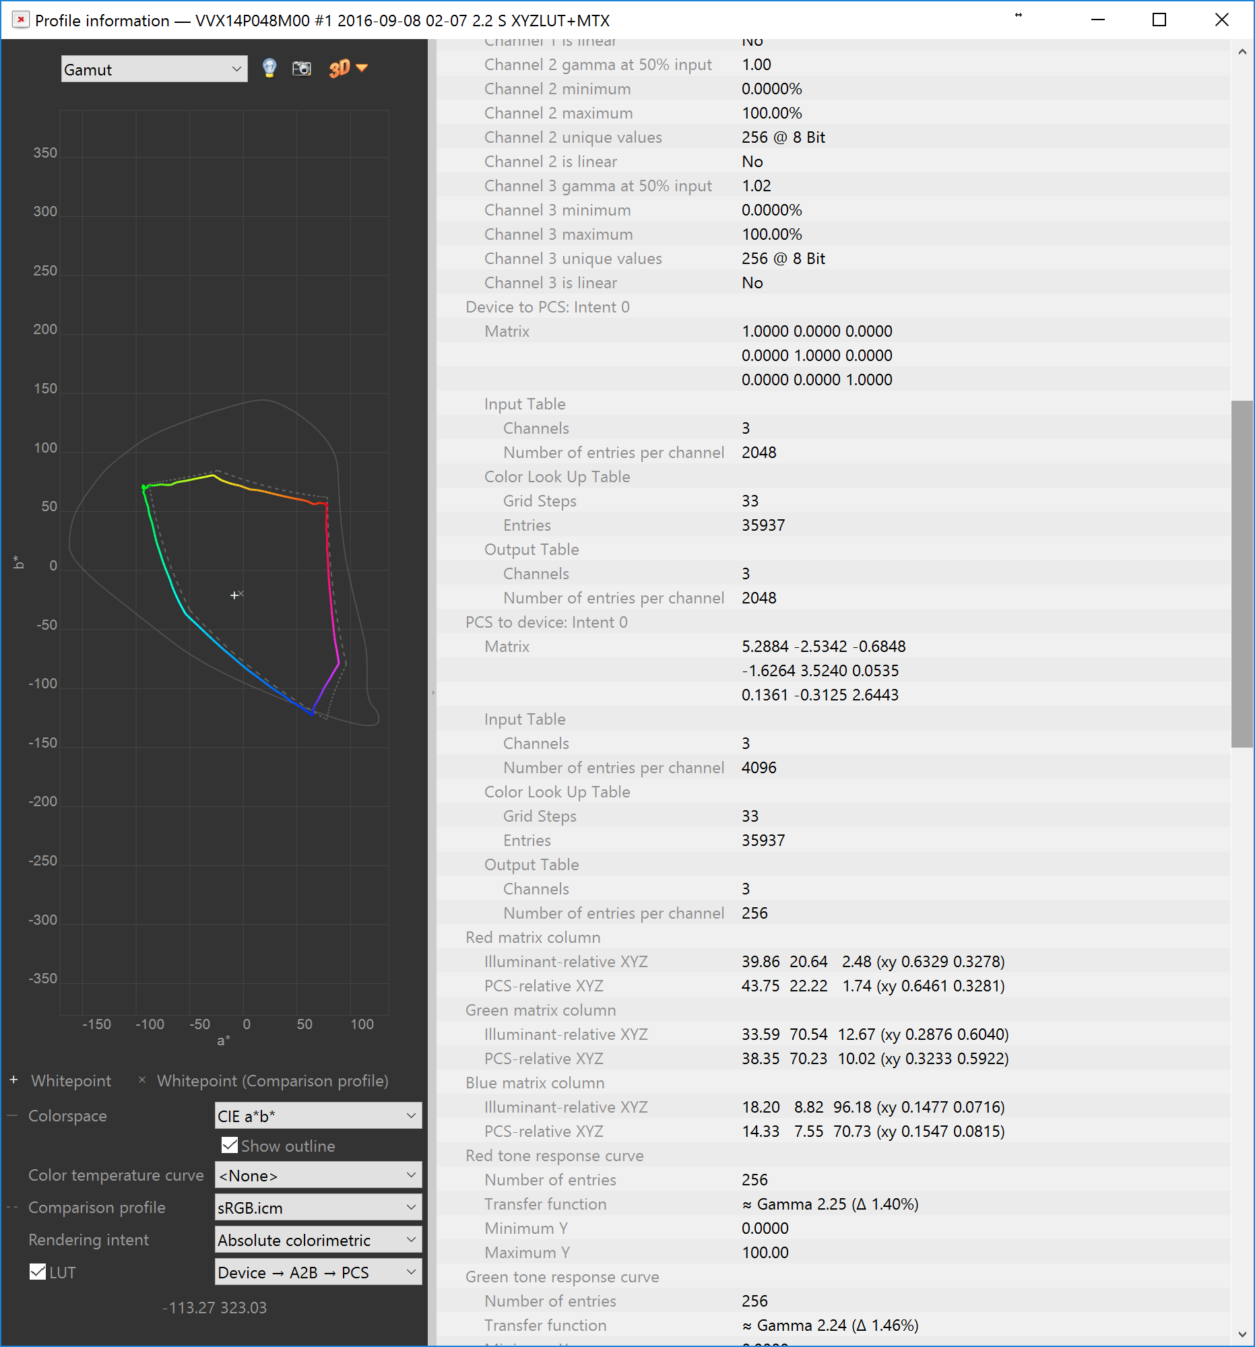This screenshot has width=1255, height=1347.
Task: Open the Color temperature curve dropdown
Action: pyautogui.click(x=318, y=1175)
